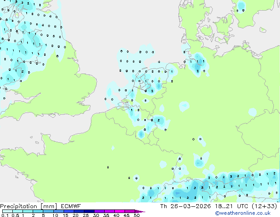Click the '18..21 UTC' time range text
Screen dimensions: 280x217
pyautogui.click(x=231, y=206)
